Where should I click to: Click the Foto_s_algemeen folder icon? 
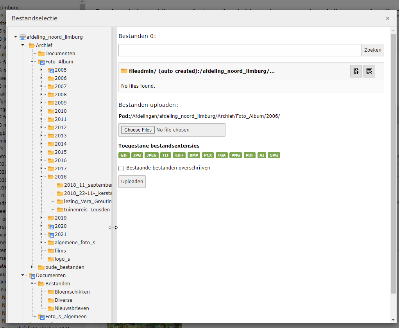(x=41, y=317)
